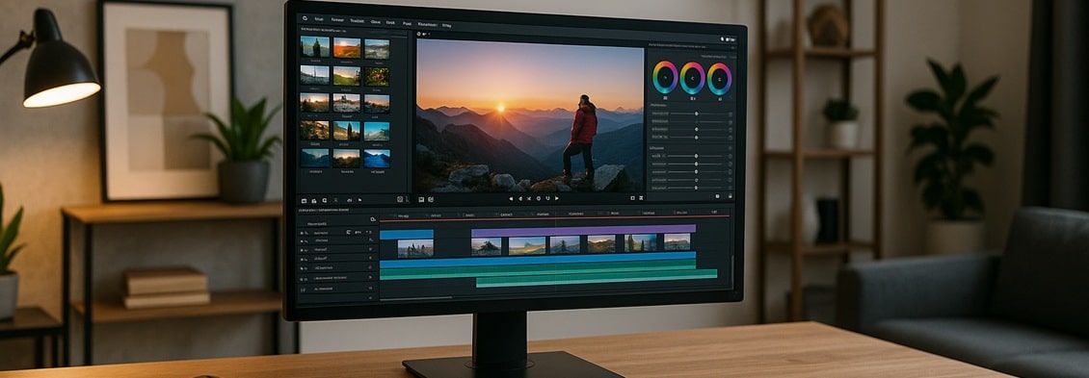Click the play forward triangle below the preview
The image size is (1089, 378).
point(556,198)
